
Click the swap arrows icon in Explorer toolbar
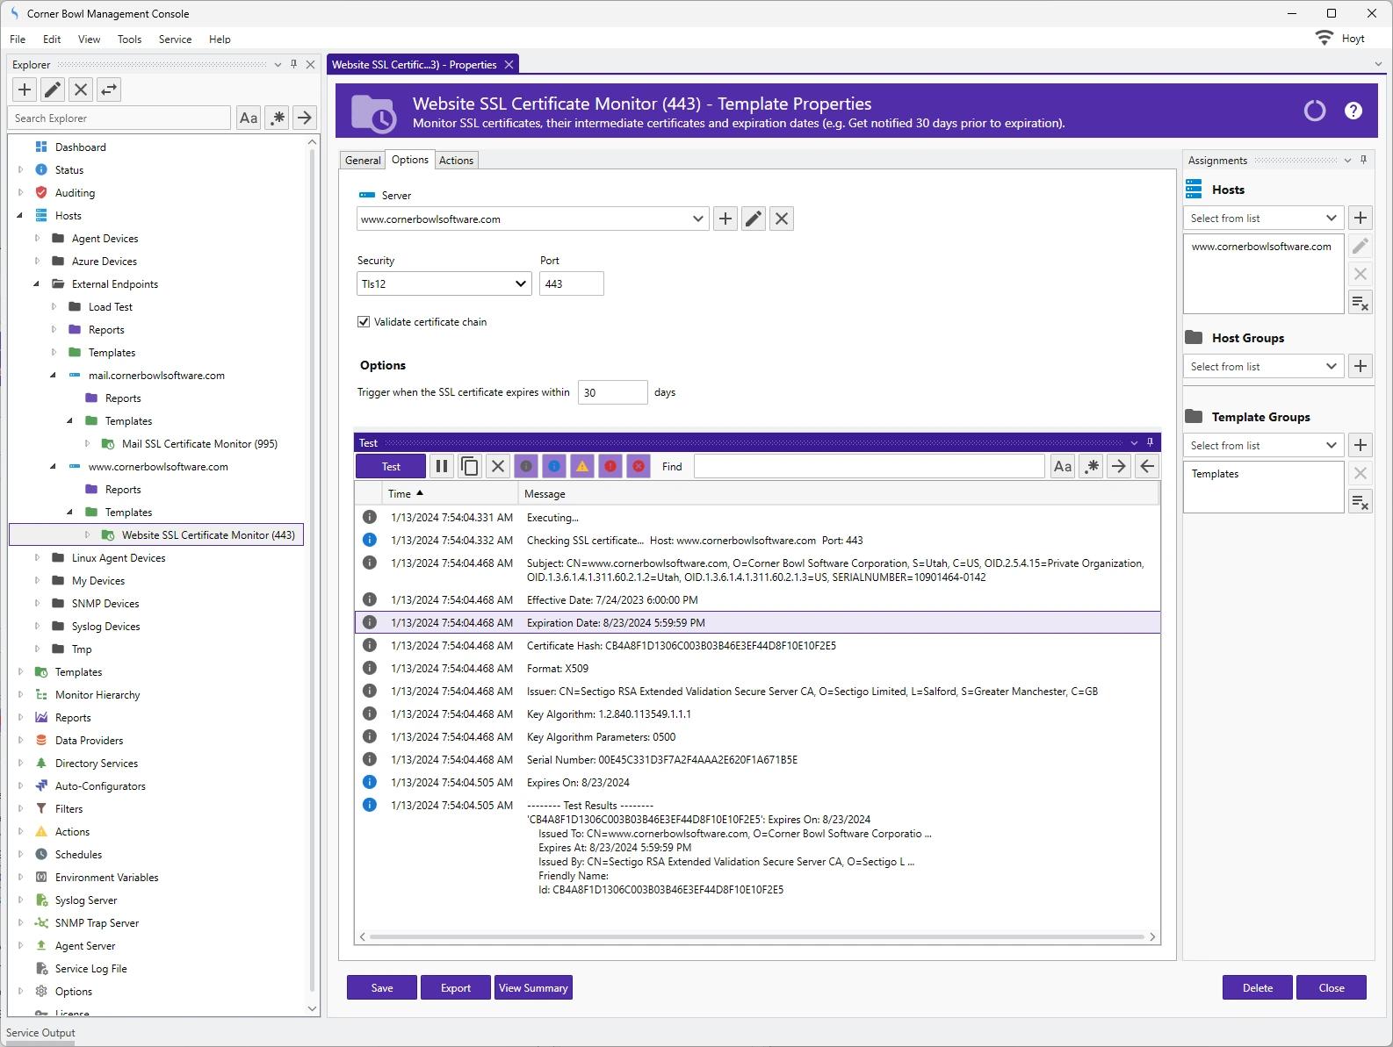[109, 90]
